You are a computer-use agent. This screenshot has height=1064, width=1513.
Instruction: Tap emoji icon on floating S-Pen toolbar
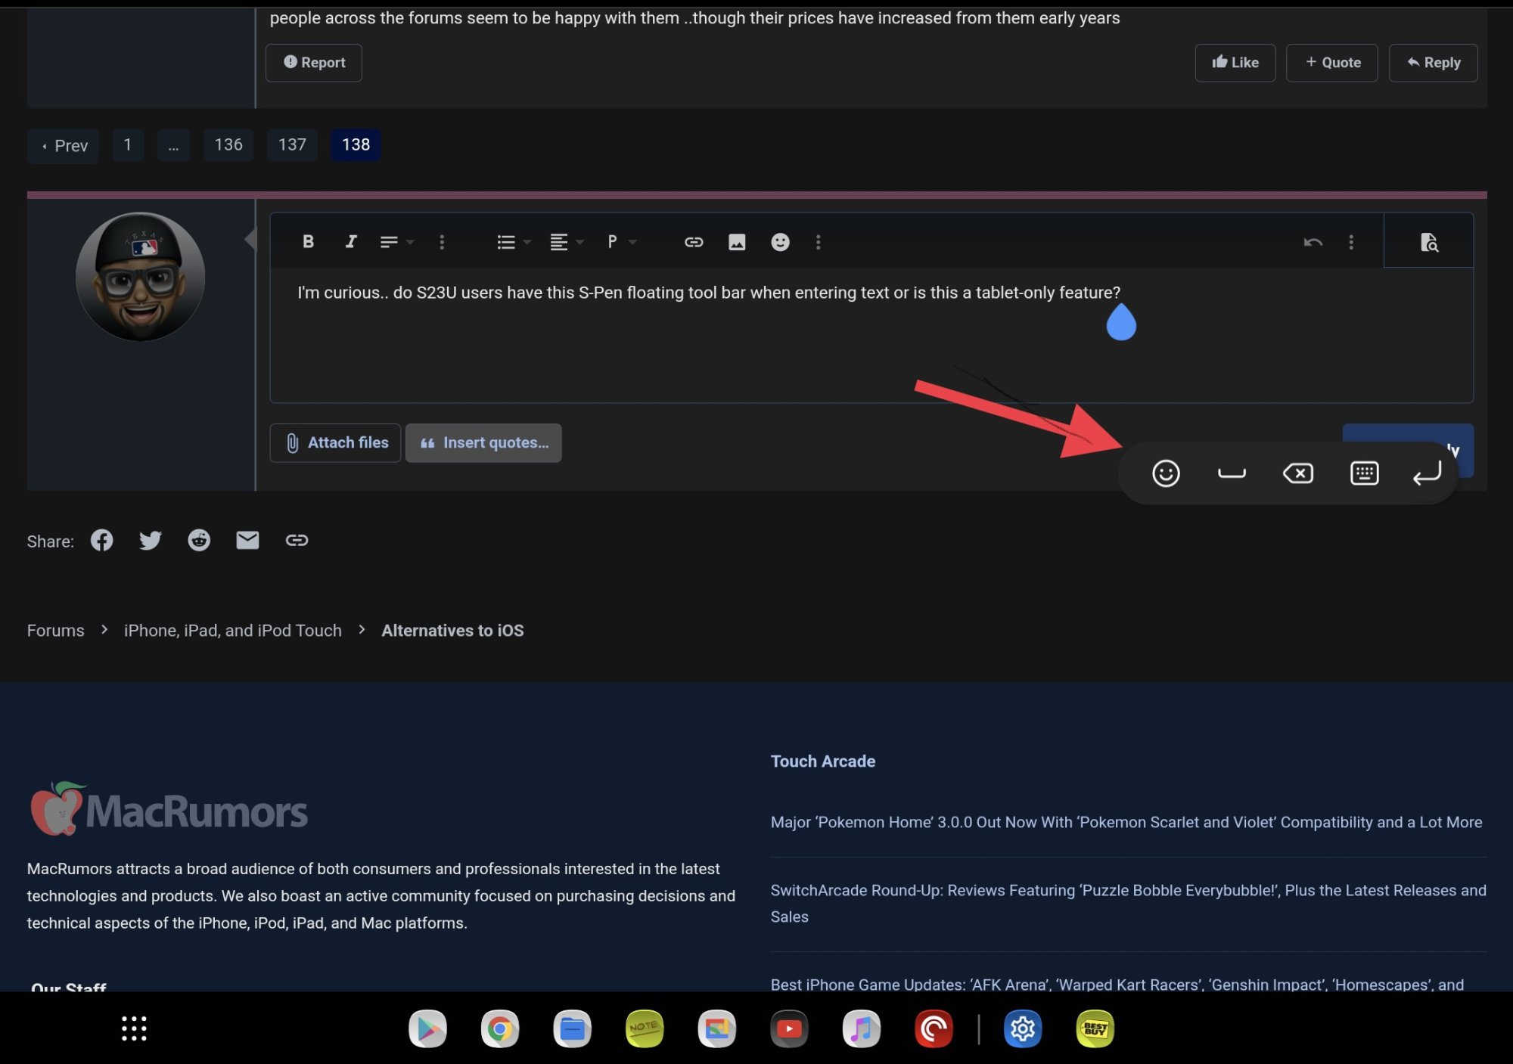pyautogui.click(x=1165, y=473)
